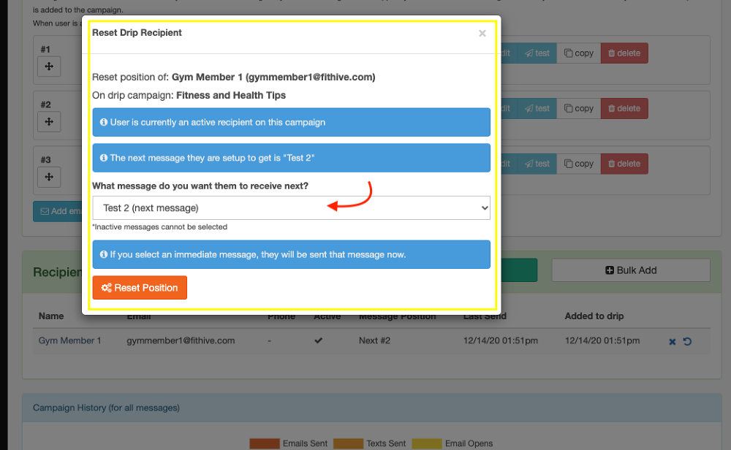Viewport: 731px width, 450px height.
Task: Click the Added to drip column header
Action: [x=594, y=316]
